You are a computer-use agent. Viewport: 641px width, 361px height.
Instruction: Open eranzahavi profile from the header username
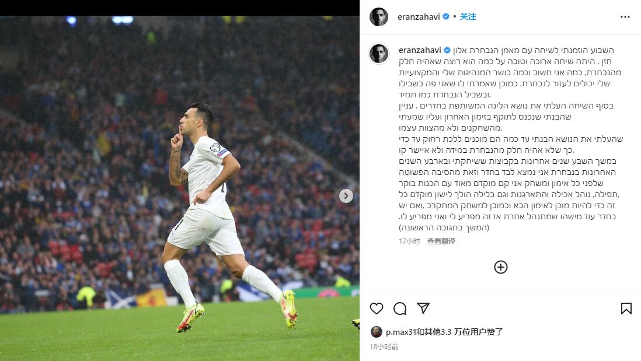click(419, 17)
